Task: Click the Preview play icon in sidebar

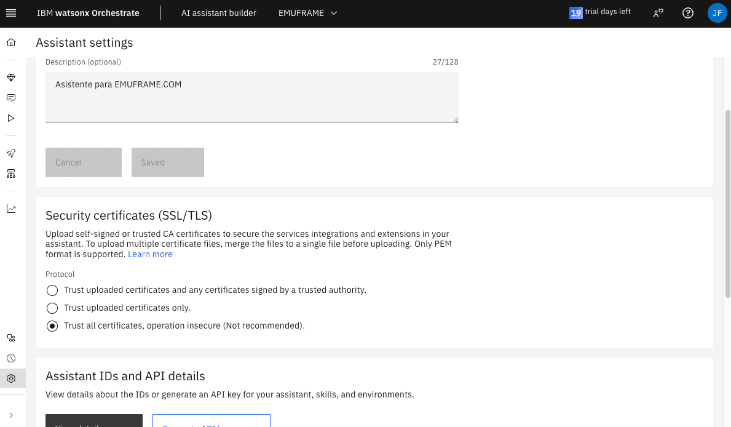Action: pyautogui.click(x=11, y=118)
